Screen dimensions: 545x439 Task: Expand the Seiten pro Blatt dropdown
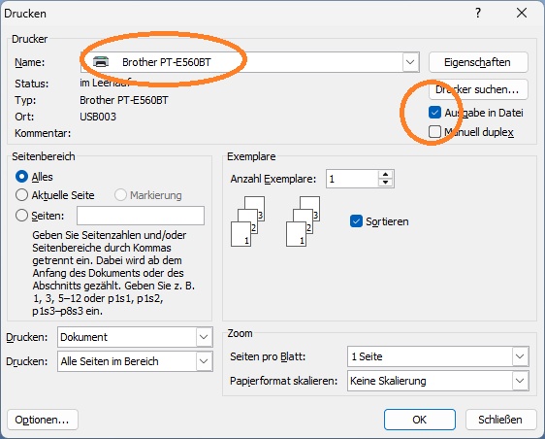[x=520, y=356]
